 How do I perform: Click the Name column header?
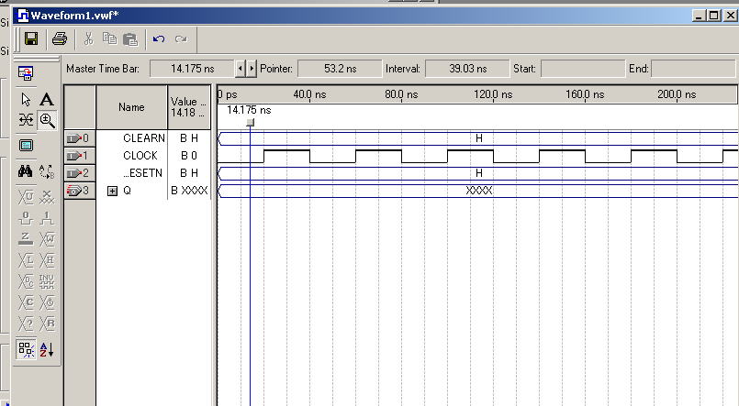coord(131,107)
